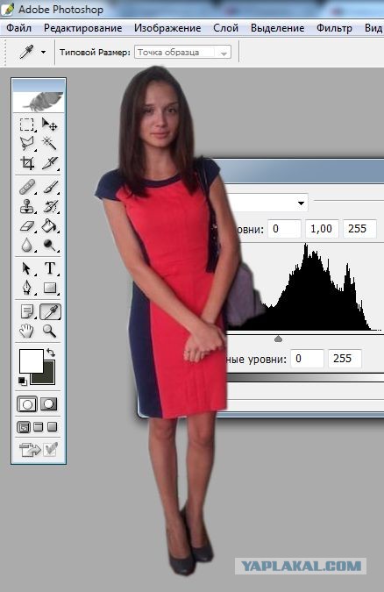Select the Polygonal Lasso tool
Image resolution: width=384 pixels, height=592 pixels.
point(27,144)
